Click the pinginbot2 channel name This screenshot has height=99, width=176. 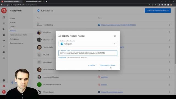(x=48, y=62)
